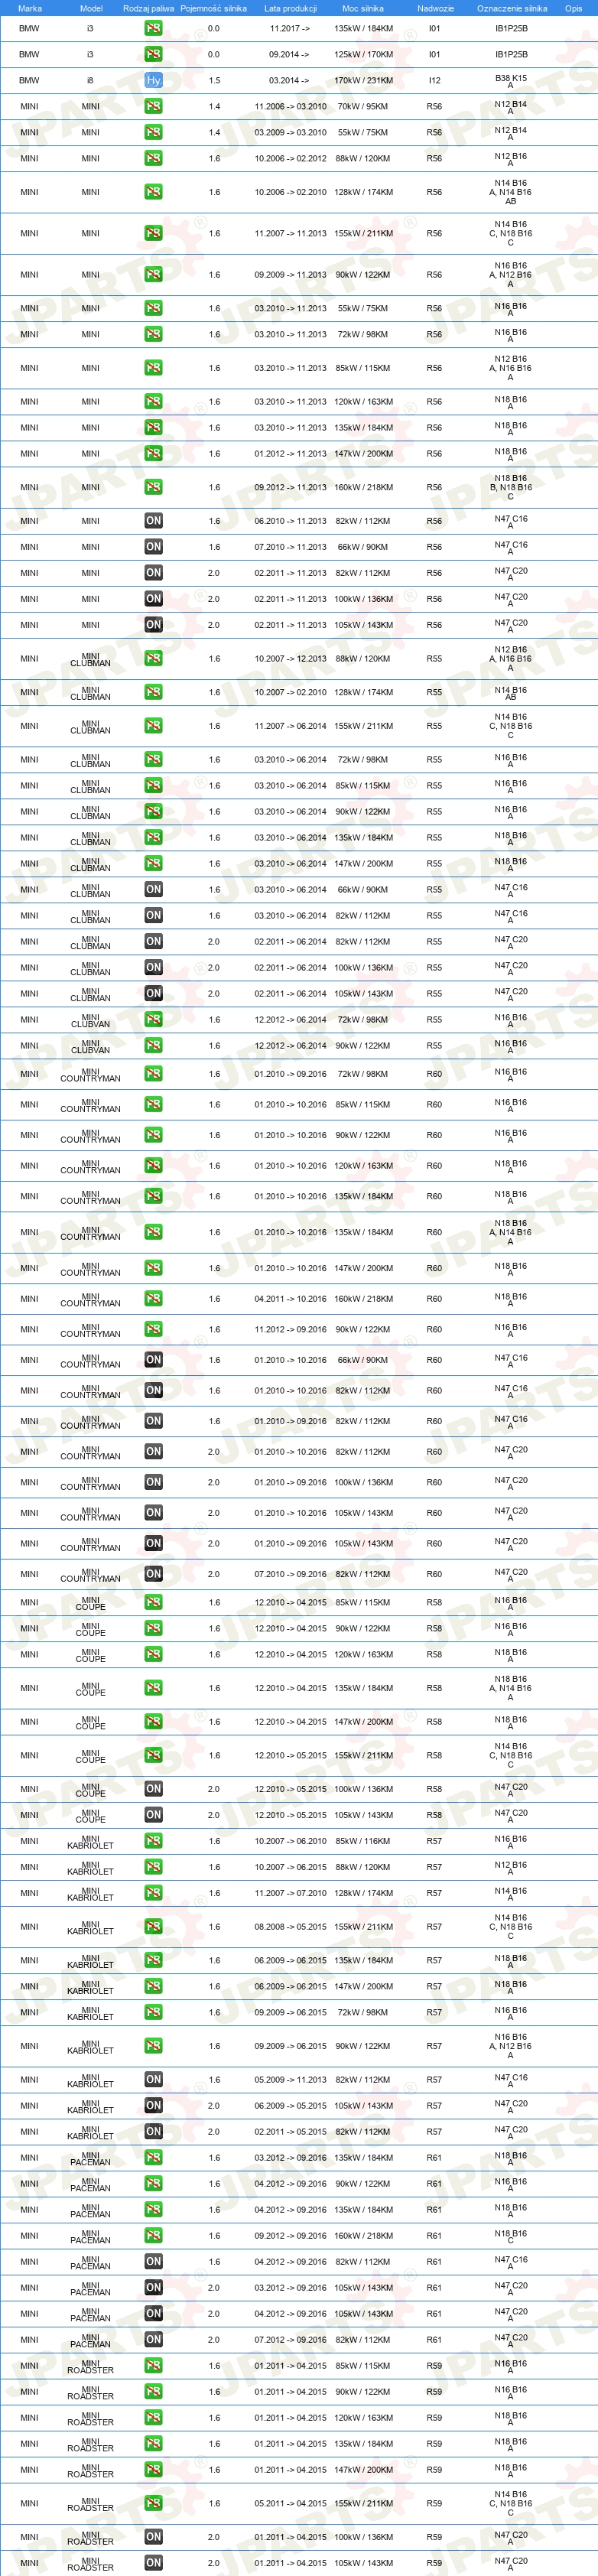Viewport: 598px width, 2576px height.
Task: Select the 11.2006 -> 03.2010 production date
Action: pos(290,106)
